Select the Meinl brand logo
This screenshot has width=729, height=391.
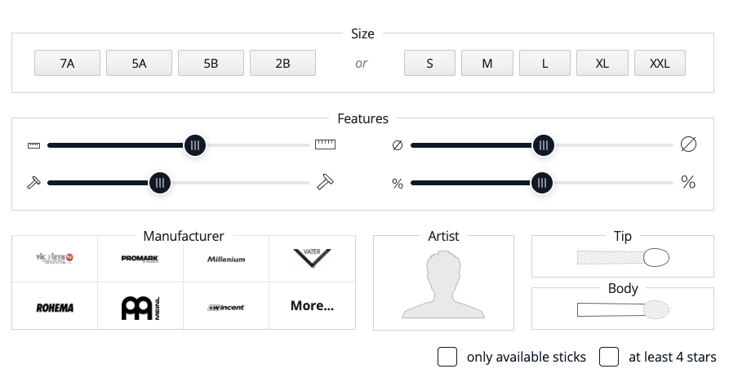tap(140, 308)
